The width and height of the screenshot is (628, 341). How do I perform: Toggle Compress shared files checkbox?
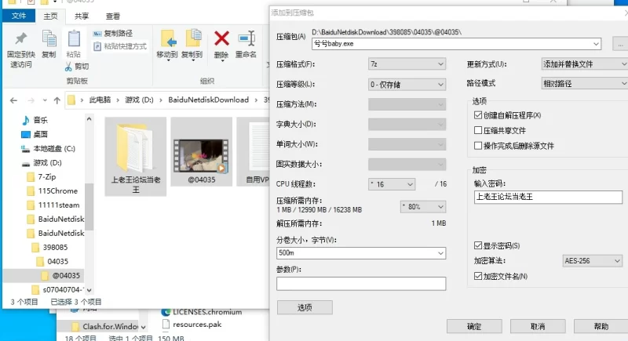click(478, 130)
